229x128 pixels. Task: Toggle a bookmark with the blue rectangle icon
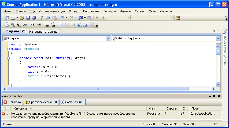pyautogui.click(x=61, y=25)
